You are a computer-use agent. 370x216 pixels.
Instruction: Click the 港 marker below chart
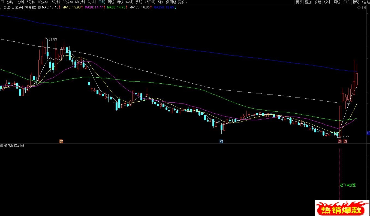(x=345, y=142)
